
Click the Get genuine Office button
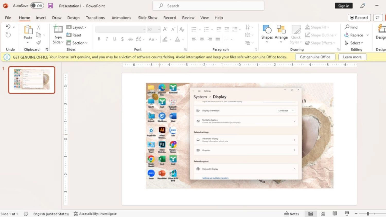[315, 57]
